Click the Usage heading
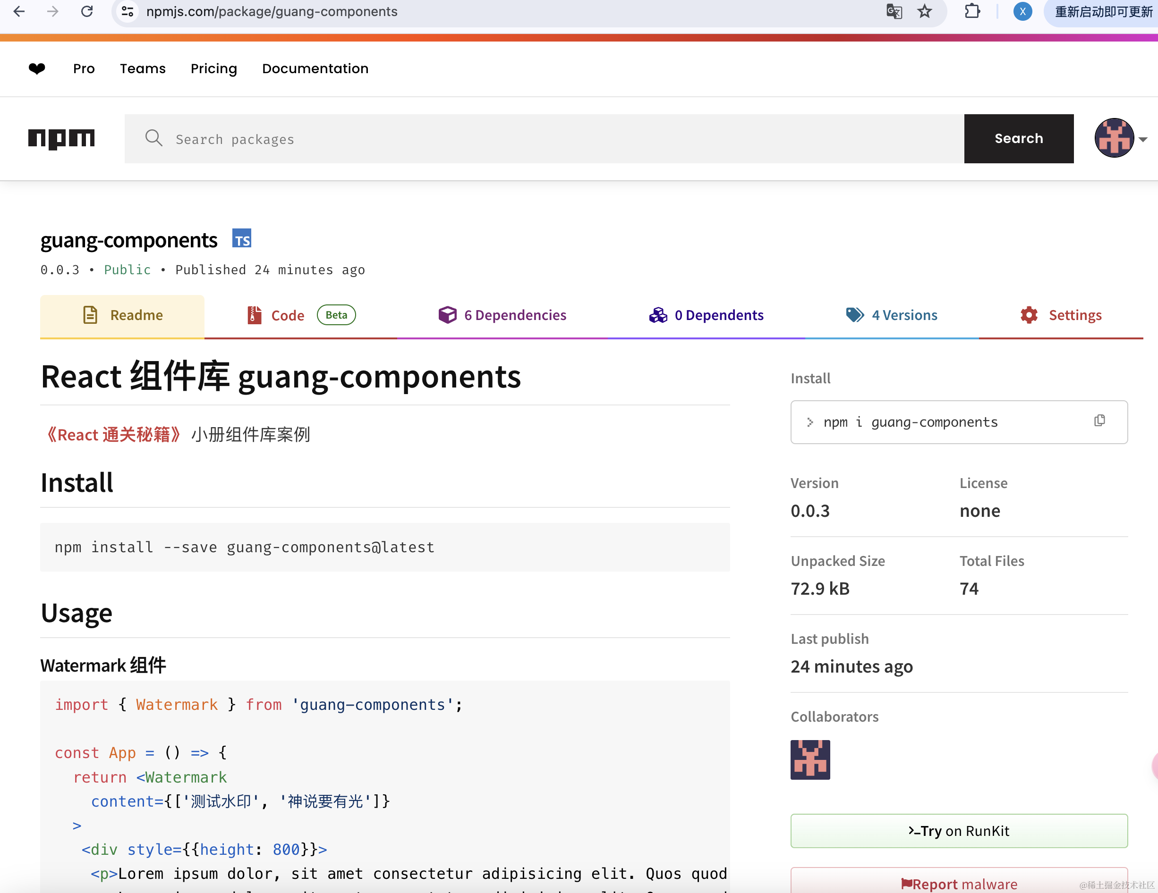Viewport: 1158px width, 893px height. point(77,613)
